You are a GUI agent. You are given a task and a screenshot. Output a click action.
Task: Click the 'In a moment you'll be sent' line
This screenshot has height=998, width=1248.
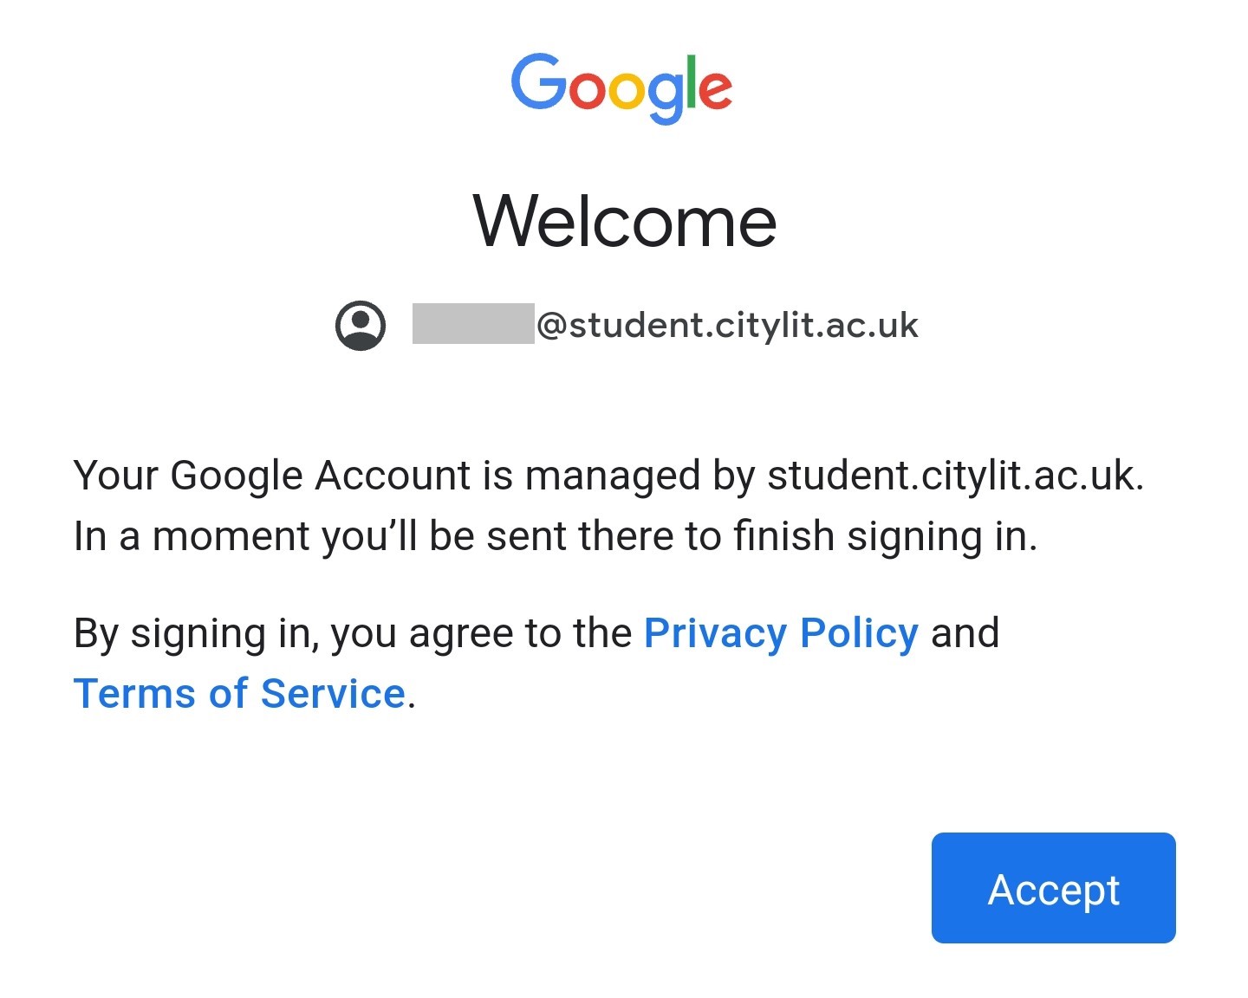556,536
